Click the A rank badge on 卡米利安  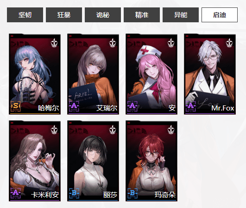(x=16, y=193)
